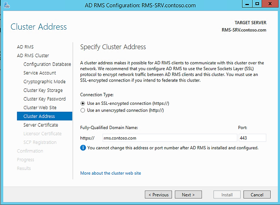Select SSL-encrypted connection radio button
The width and height of the screenshot is (280, 205).
[83, 103]
